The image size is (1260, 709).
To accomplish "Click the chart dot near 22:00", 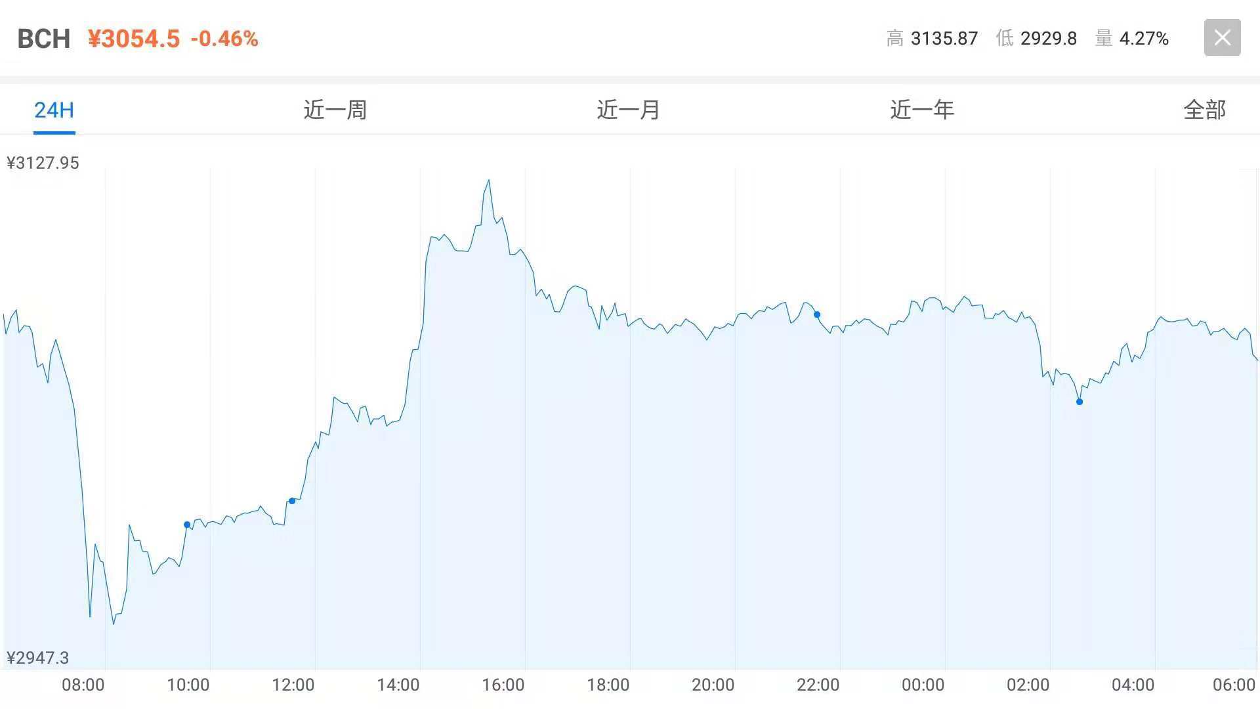I will (x=817, y=314).
